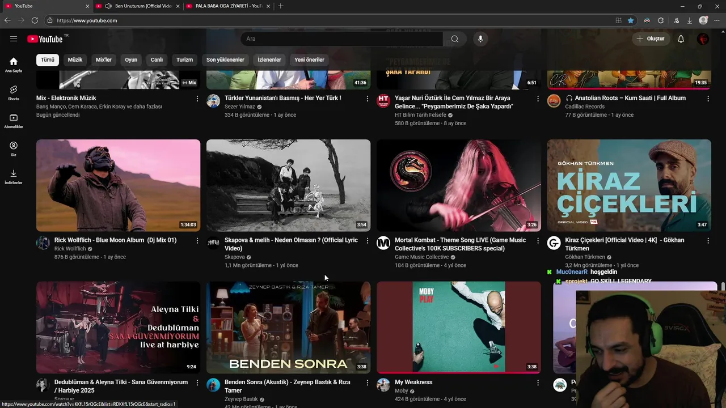Open Sezer Yılmaz channel avatar

click(x=213, y=101)
